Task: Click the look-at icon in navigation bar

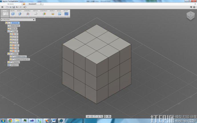Action: [x=92, y=116]
